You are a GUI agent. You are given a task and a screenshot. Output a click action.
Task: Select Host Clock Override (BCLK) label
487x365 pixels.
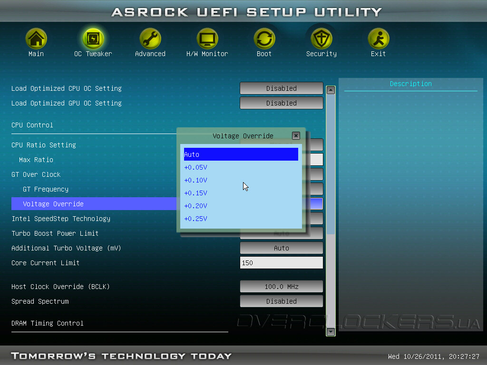pos(60,287)
